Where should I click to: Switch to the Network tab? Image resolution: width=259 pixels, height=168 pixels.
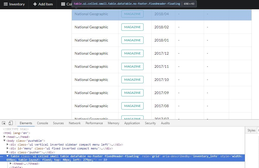(75, 123)
